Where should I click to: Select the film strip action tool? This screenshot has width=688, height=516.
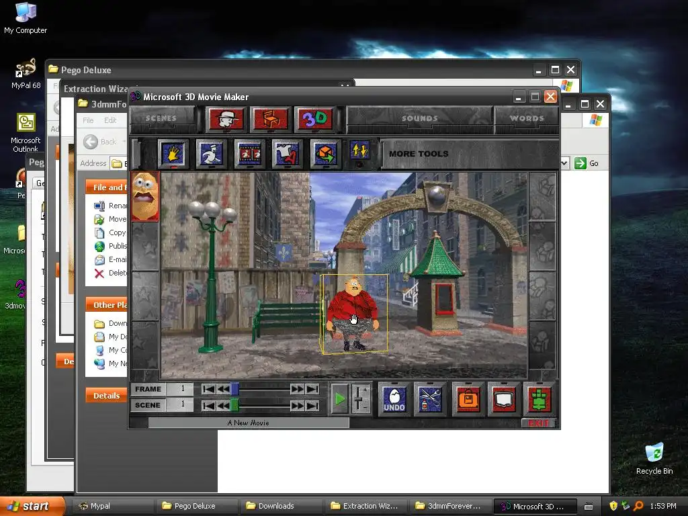250,154
